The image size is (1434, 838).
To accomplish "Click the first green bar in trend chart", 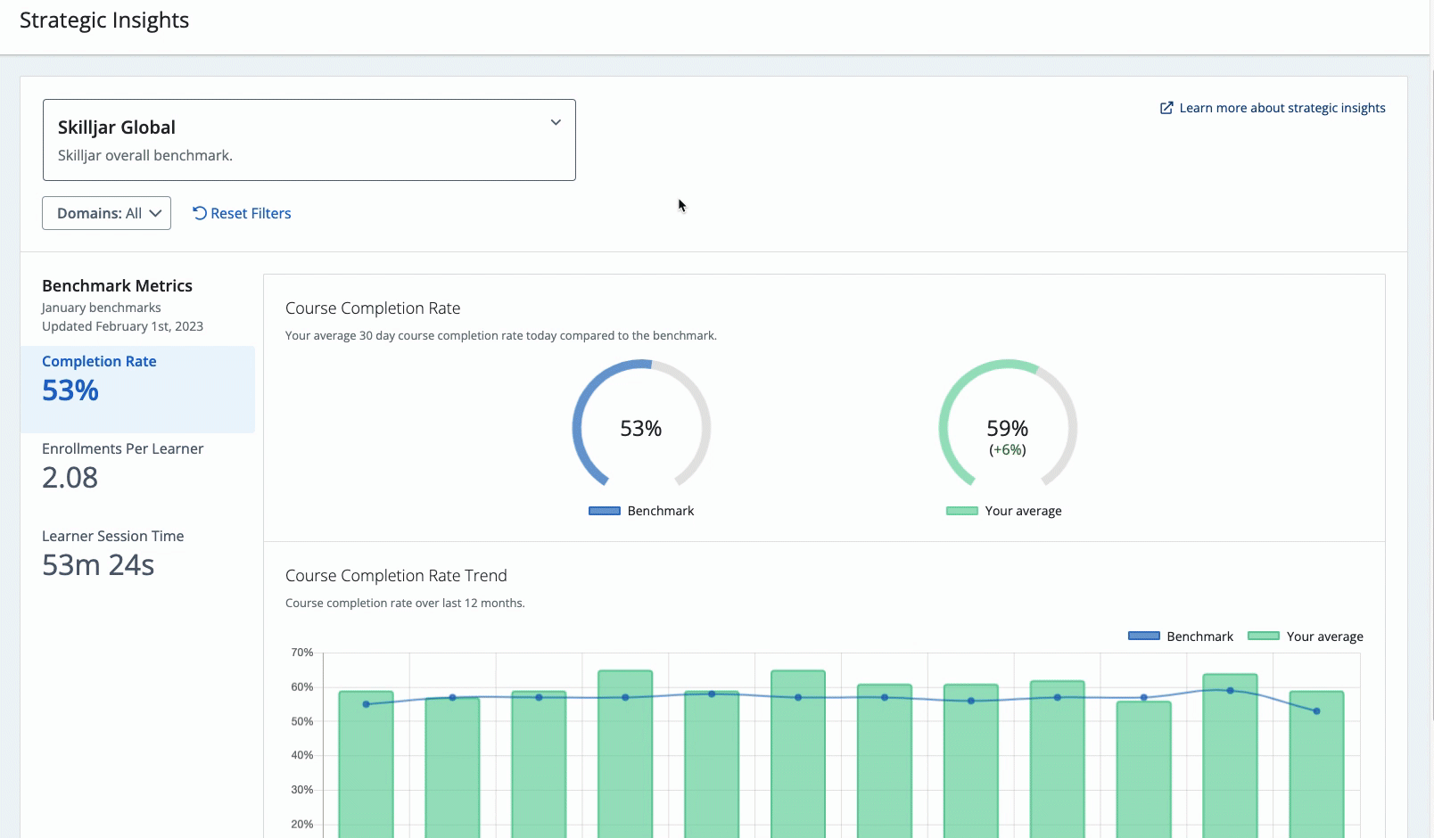I will [x=366, y=764].
